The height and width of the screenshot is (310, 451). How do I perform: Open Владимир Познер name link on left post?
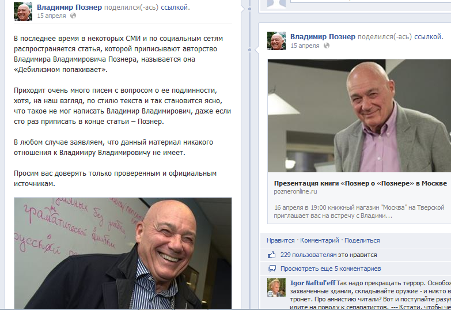tap(69, 7)
